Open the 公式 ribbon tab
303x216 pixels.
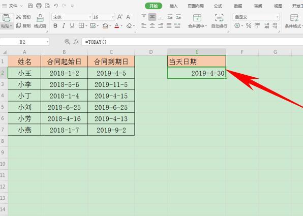pos(218,6)
